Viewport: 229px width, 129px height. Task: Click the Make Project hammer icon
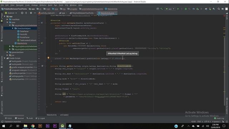pos(161,9)
